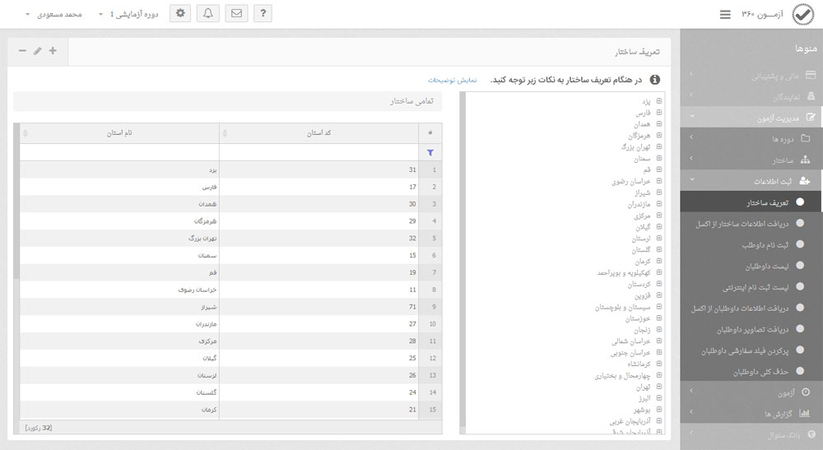Click the add-user icon of ثبت اطلاعات
The width and height of the screenshot is (823, 450).
[x=805, y=181]
